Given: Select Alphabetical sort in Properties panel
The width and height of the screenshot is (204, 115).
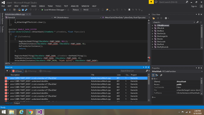Looking at the screenshot, I should point(157,75).
